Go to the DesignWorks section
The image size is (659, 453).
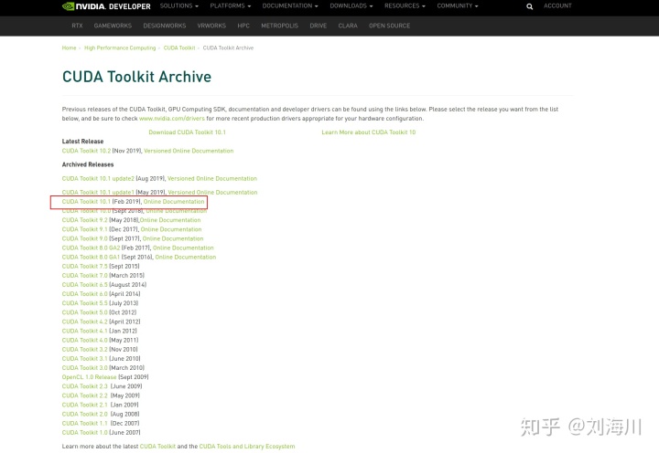(x=165, y=26)
